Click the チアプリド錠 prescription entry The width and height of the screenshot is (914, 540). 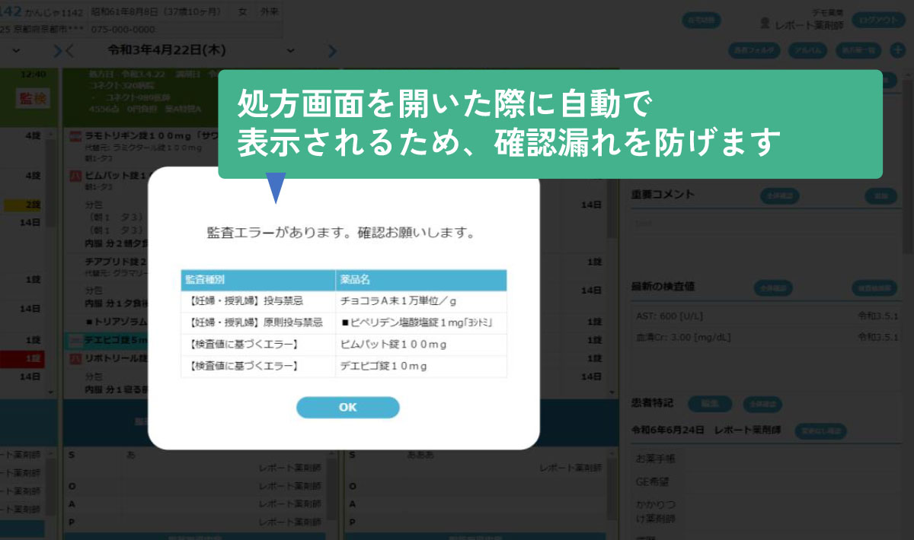pyautogui.click(x=116, y=261)
